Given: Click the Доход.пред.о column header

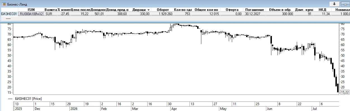Looking at the screenshot, I should (x=117, y=9).
